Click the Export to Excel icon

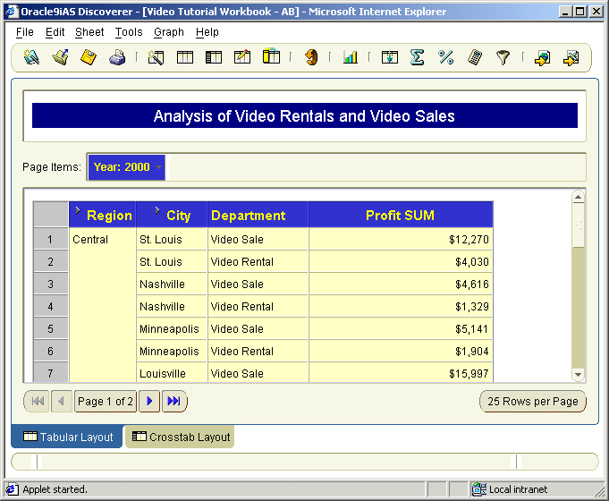point(571,58)
